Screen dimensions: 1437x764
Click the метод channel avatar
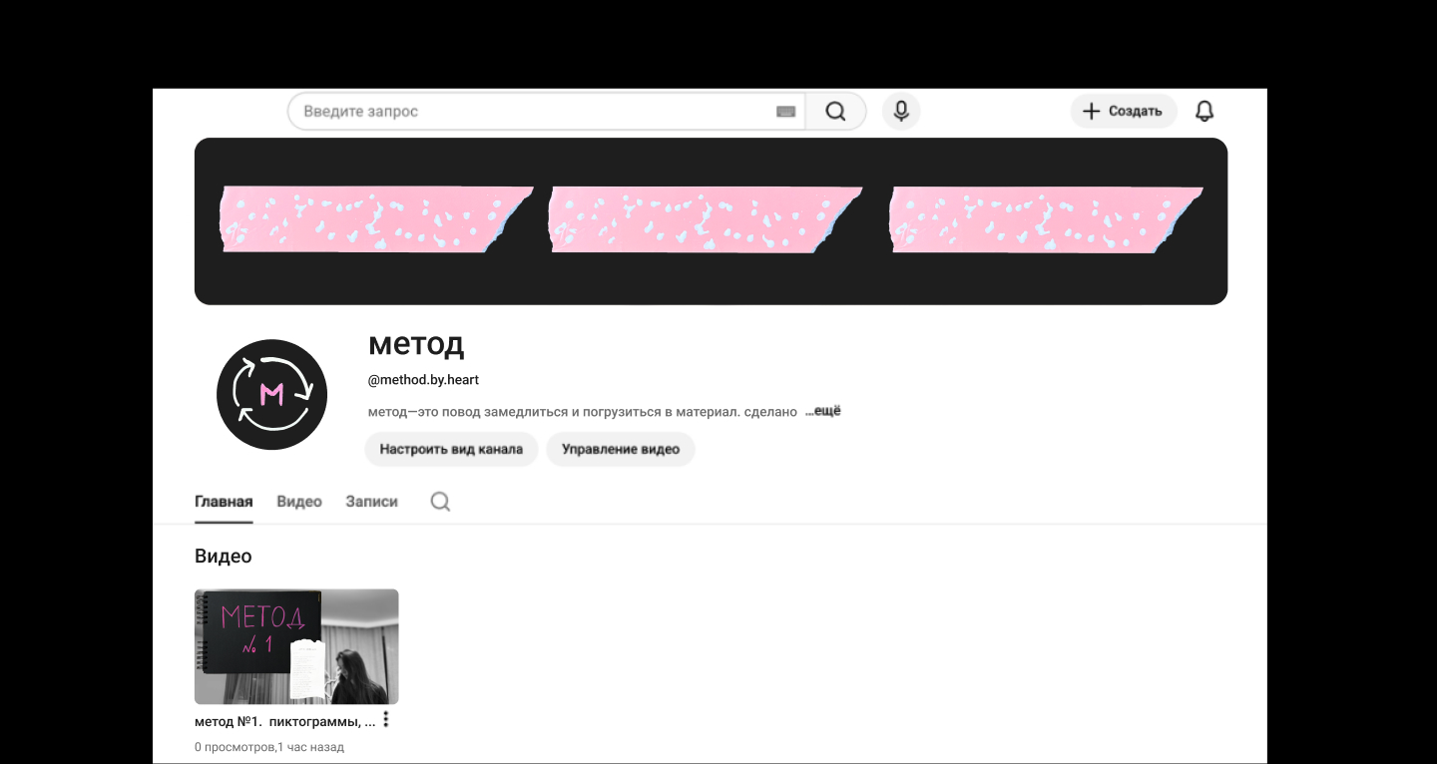(271, 395)
